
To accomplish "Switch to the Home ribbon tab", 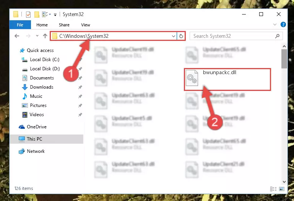I will coord(42,25).
